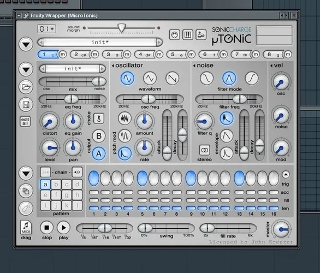The width and height of the screenshot is (320, 273).
Task: Open the keyboard MIDI config icon
Action: coord(188,35)
